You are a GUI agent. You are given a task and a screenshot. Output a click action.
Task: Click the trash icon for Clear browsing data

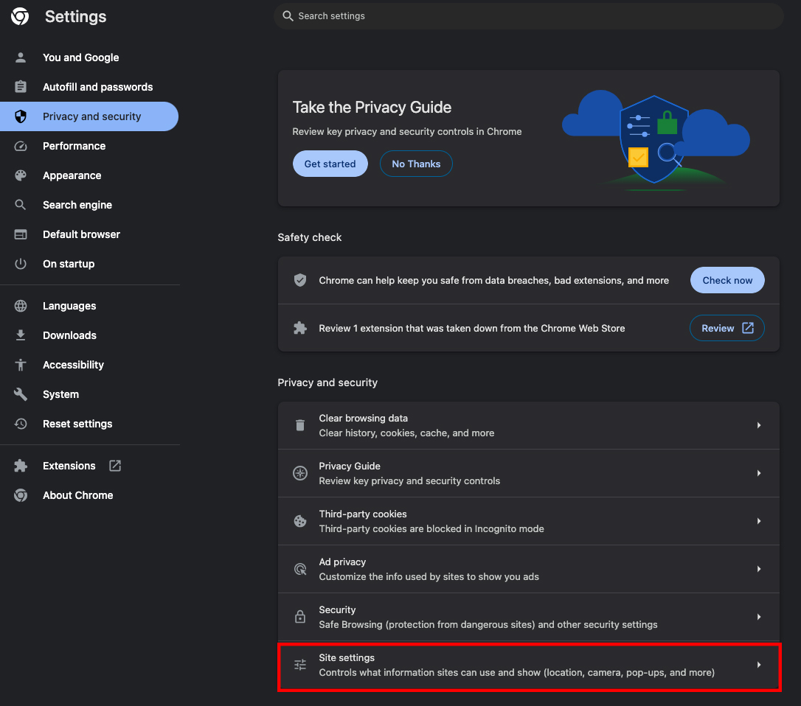[300, 425]
